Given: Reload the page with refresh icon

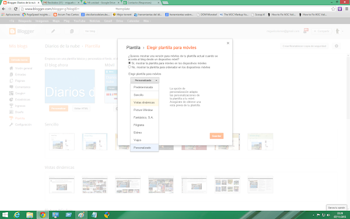Looking at the screenshot, I should click(x=16, y=9).
